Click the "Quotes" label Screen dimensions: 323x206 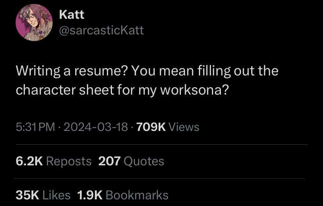144,161
